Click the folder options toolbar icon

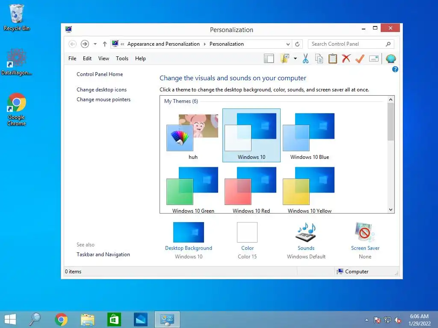[284, 59]
